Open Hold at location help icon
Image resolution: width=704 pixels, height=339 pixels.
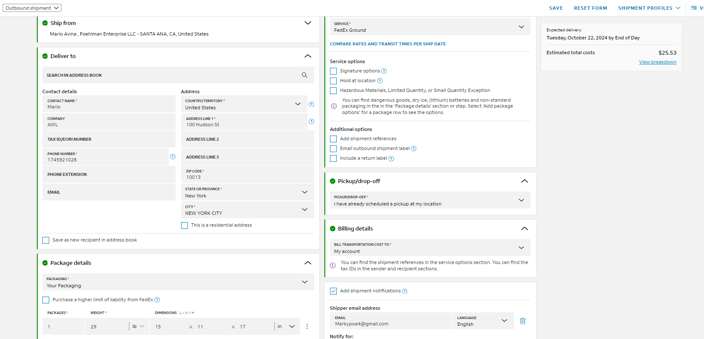click(x=380, y=81)
